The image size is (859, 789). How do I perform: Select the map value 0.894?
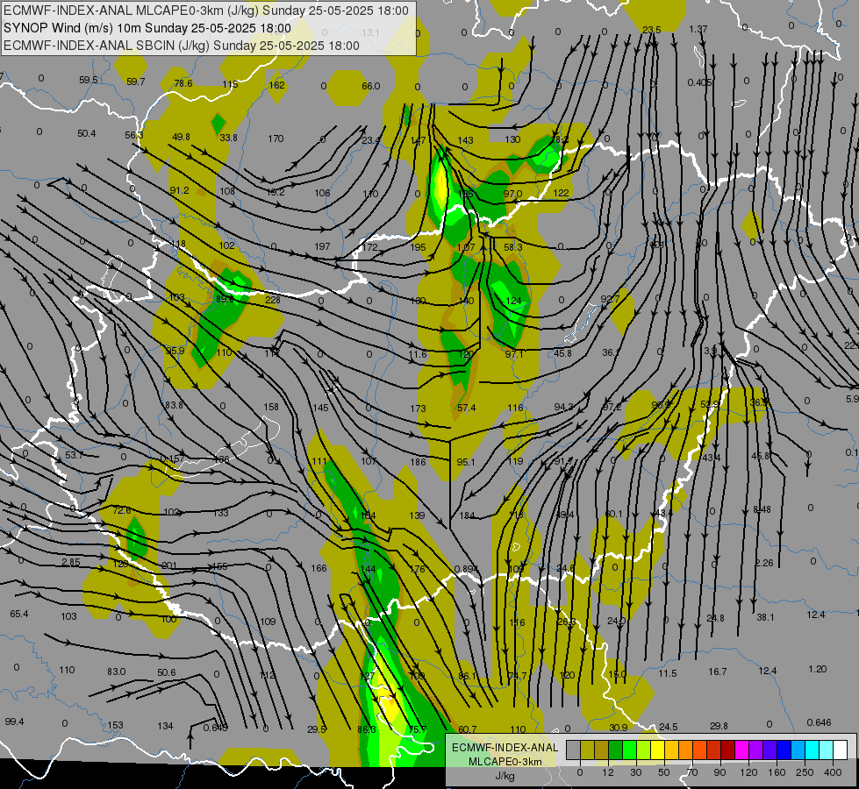(466, 569)
